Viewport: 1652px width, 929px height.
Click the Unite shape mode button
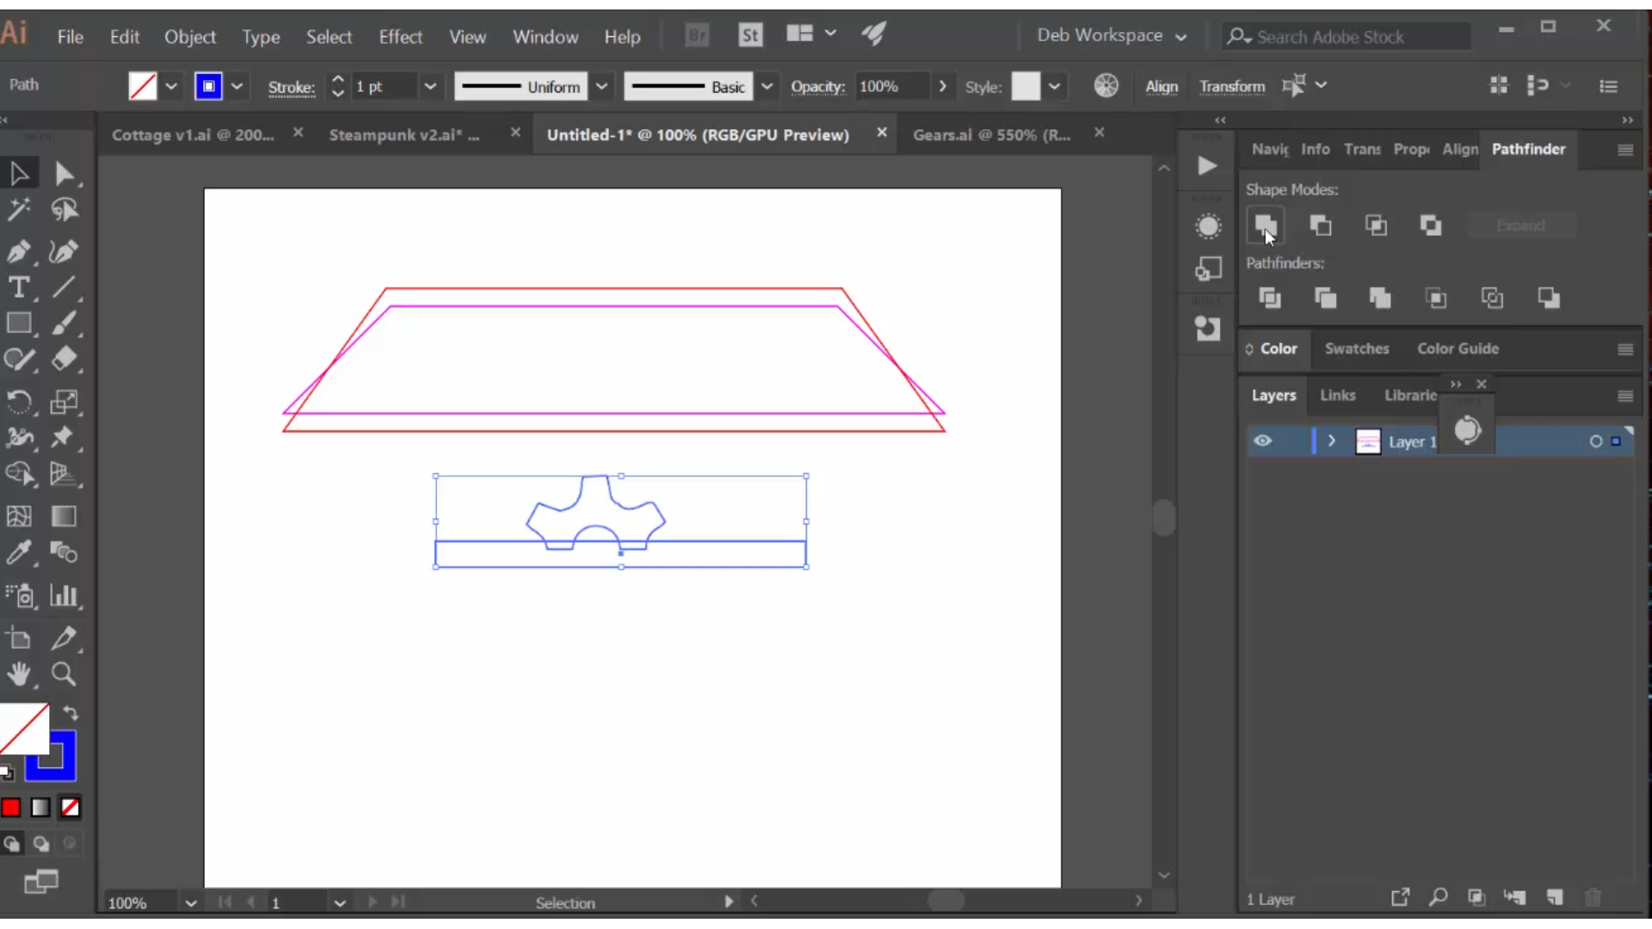(1265, 225)
